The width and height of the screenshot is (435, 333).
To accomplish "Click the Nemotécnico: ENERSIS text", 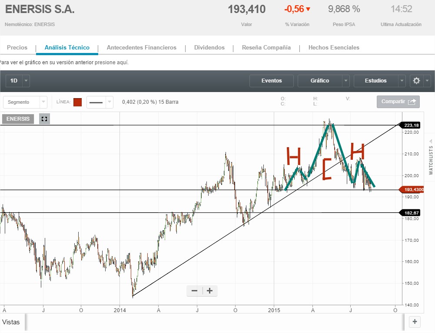I will 30,24.
